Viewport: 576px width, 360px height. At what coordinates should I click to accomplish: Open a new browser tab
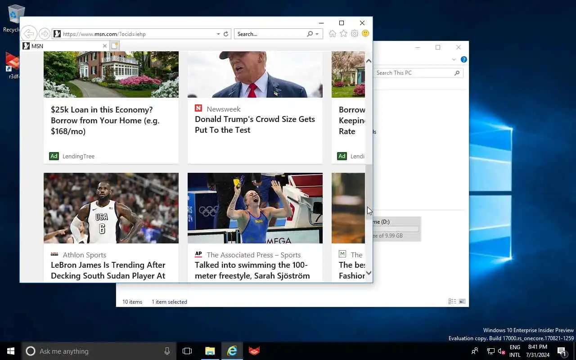point(114,46)
